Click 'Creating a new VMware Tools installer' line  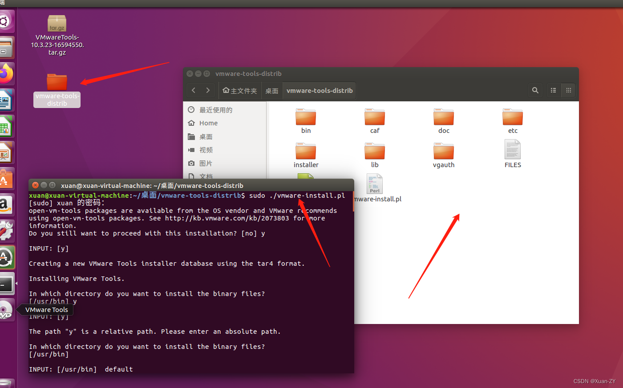pyautogui.click(x=167, y=264)
